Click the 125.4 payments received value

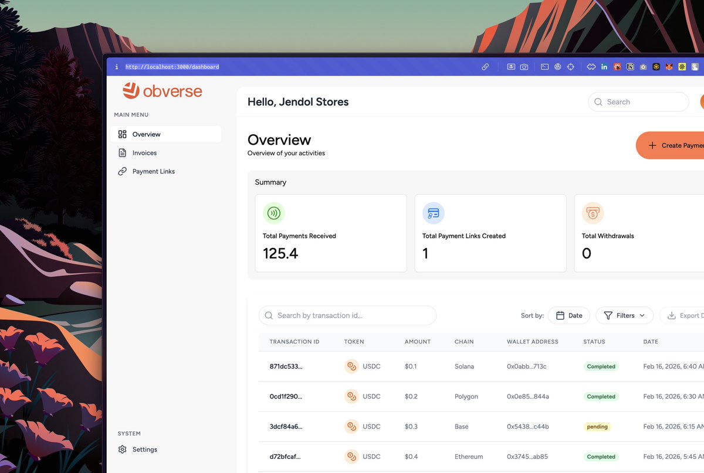[280, 254]
